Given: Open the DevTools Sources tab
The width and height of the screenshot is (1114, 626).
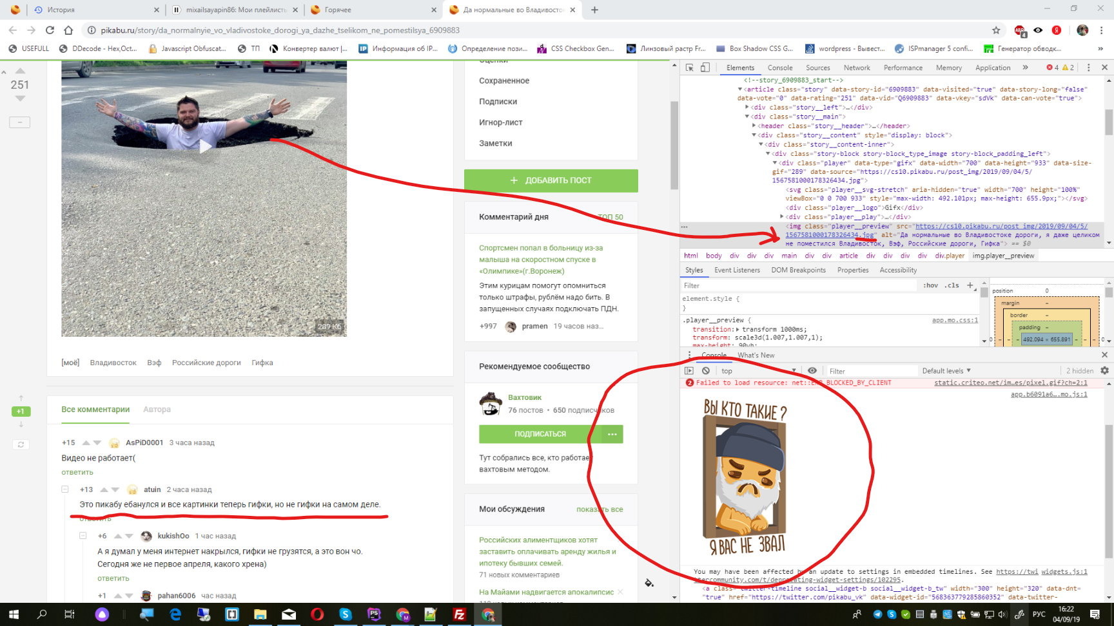Looking at the screenshot, I should pyautogui.click(x=818, y=68).
